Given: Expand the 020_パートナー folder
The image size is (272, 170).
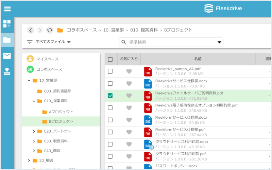Looking at the screenshot, I should coord(34,132).
